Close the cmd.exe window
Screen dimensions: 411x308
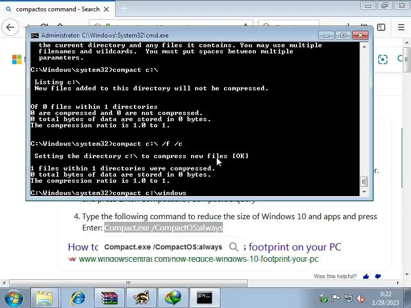click(x=361, y=35)
